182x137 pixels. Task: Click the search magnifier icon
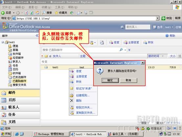tap(121, 50)
